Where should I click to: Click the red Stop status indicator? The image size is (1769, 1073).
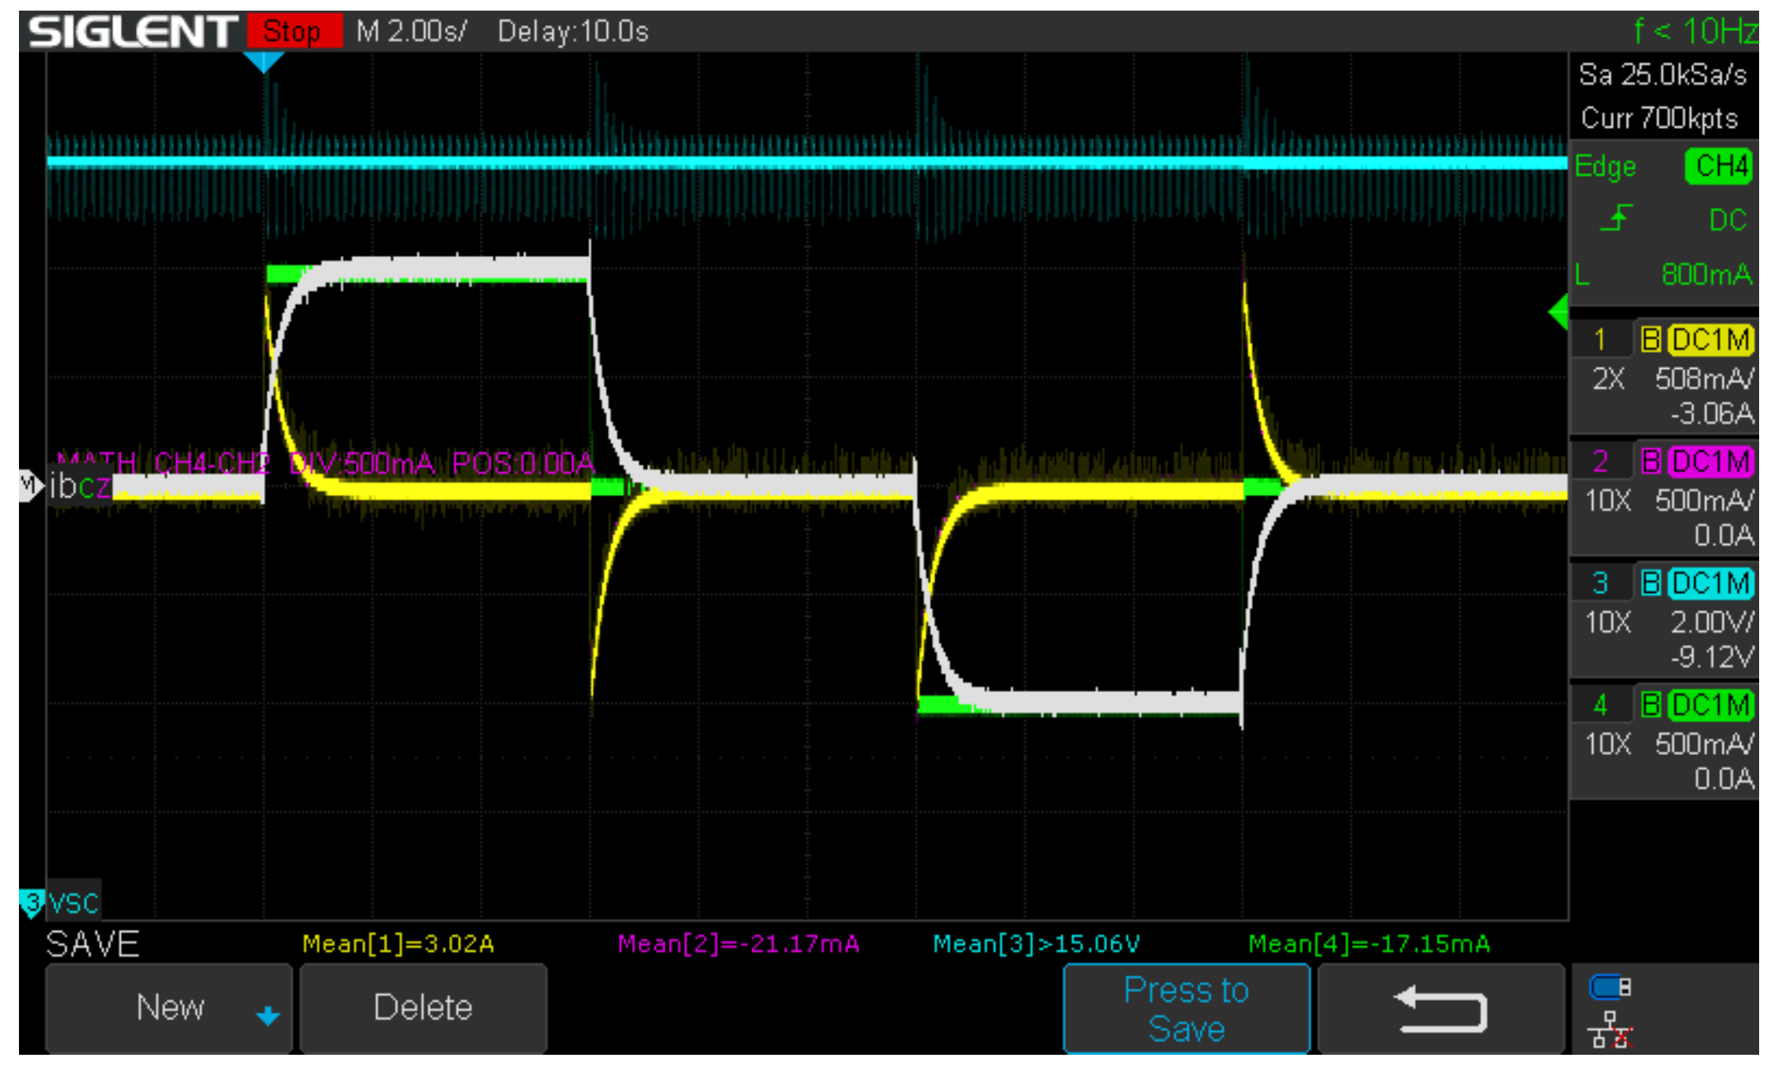coord(294,31)
